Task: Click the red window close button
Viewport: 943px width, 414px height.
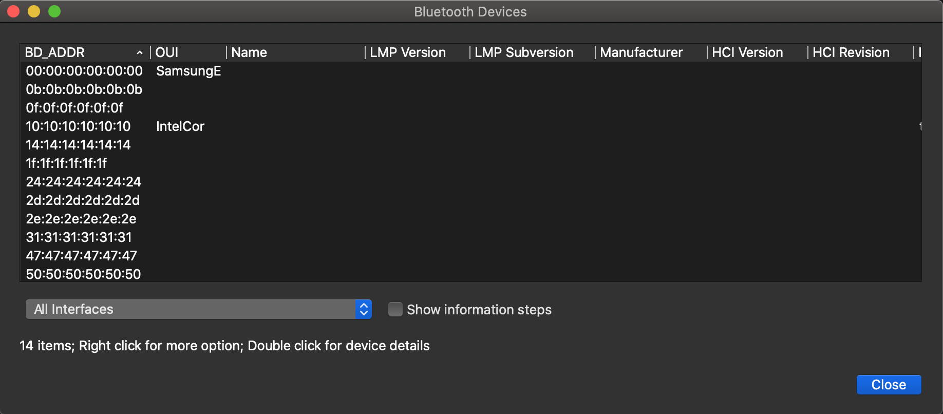Action: click(14, 11)
